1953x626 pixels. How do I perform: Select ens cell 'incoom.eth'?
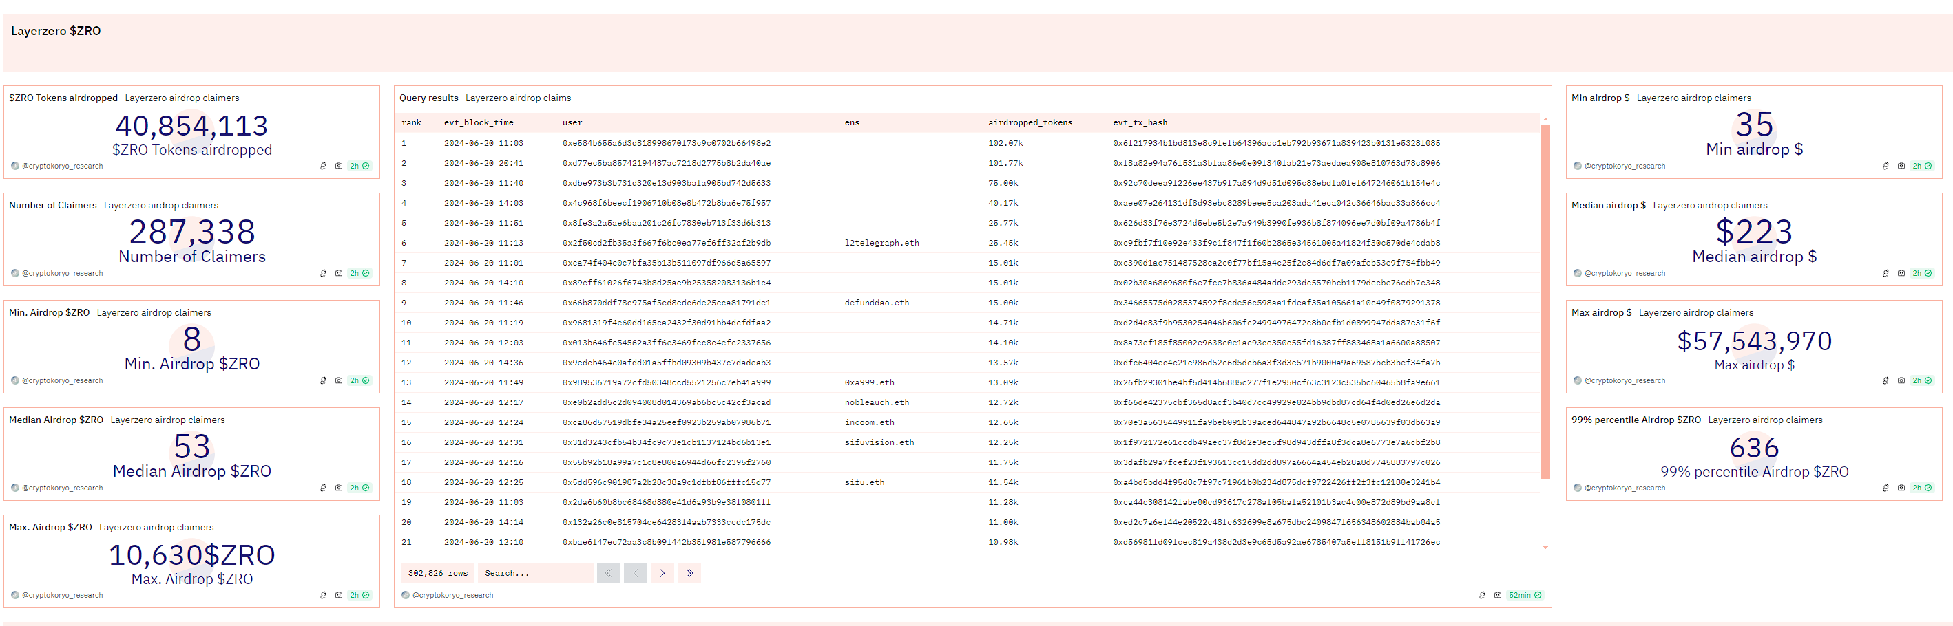(870, 423)
